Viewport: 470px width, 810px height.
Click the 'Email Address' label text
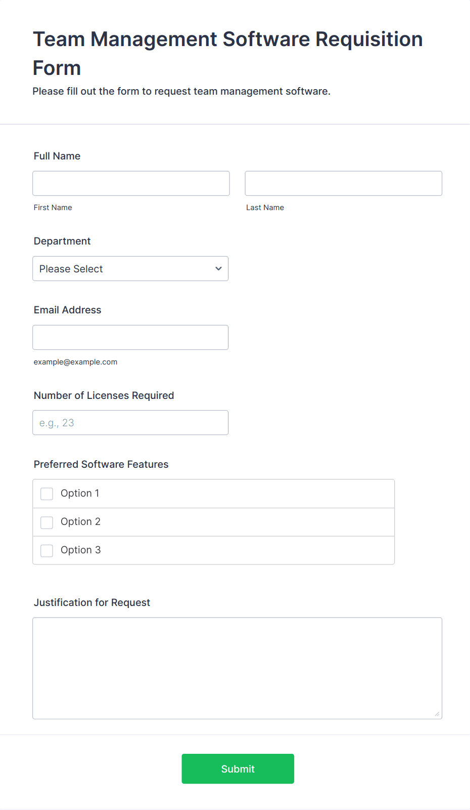(68, 310)
